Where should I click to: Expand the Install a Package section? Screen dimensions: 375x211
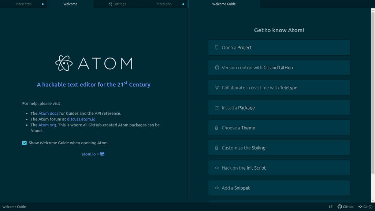click(x=279, y=108)
